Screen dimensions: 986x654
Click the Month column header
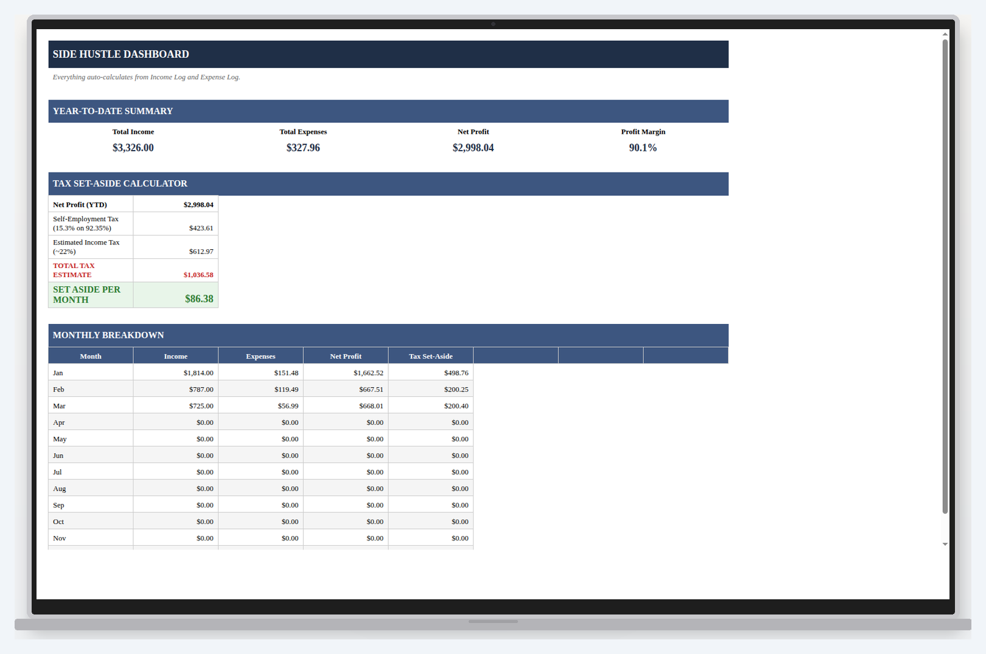pyautogui.click(x=91, y=356)
